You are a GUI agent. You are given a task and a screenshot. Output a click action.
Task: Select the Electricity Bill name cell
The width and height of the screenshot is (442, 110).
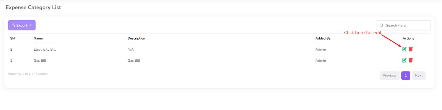coord(45,50)
